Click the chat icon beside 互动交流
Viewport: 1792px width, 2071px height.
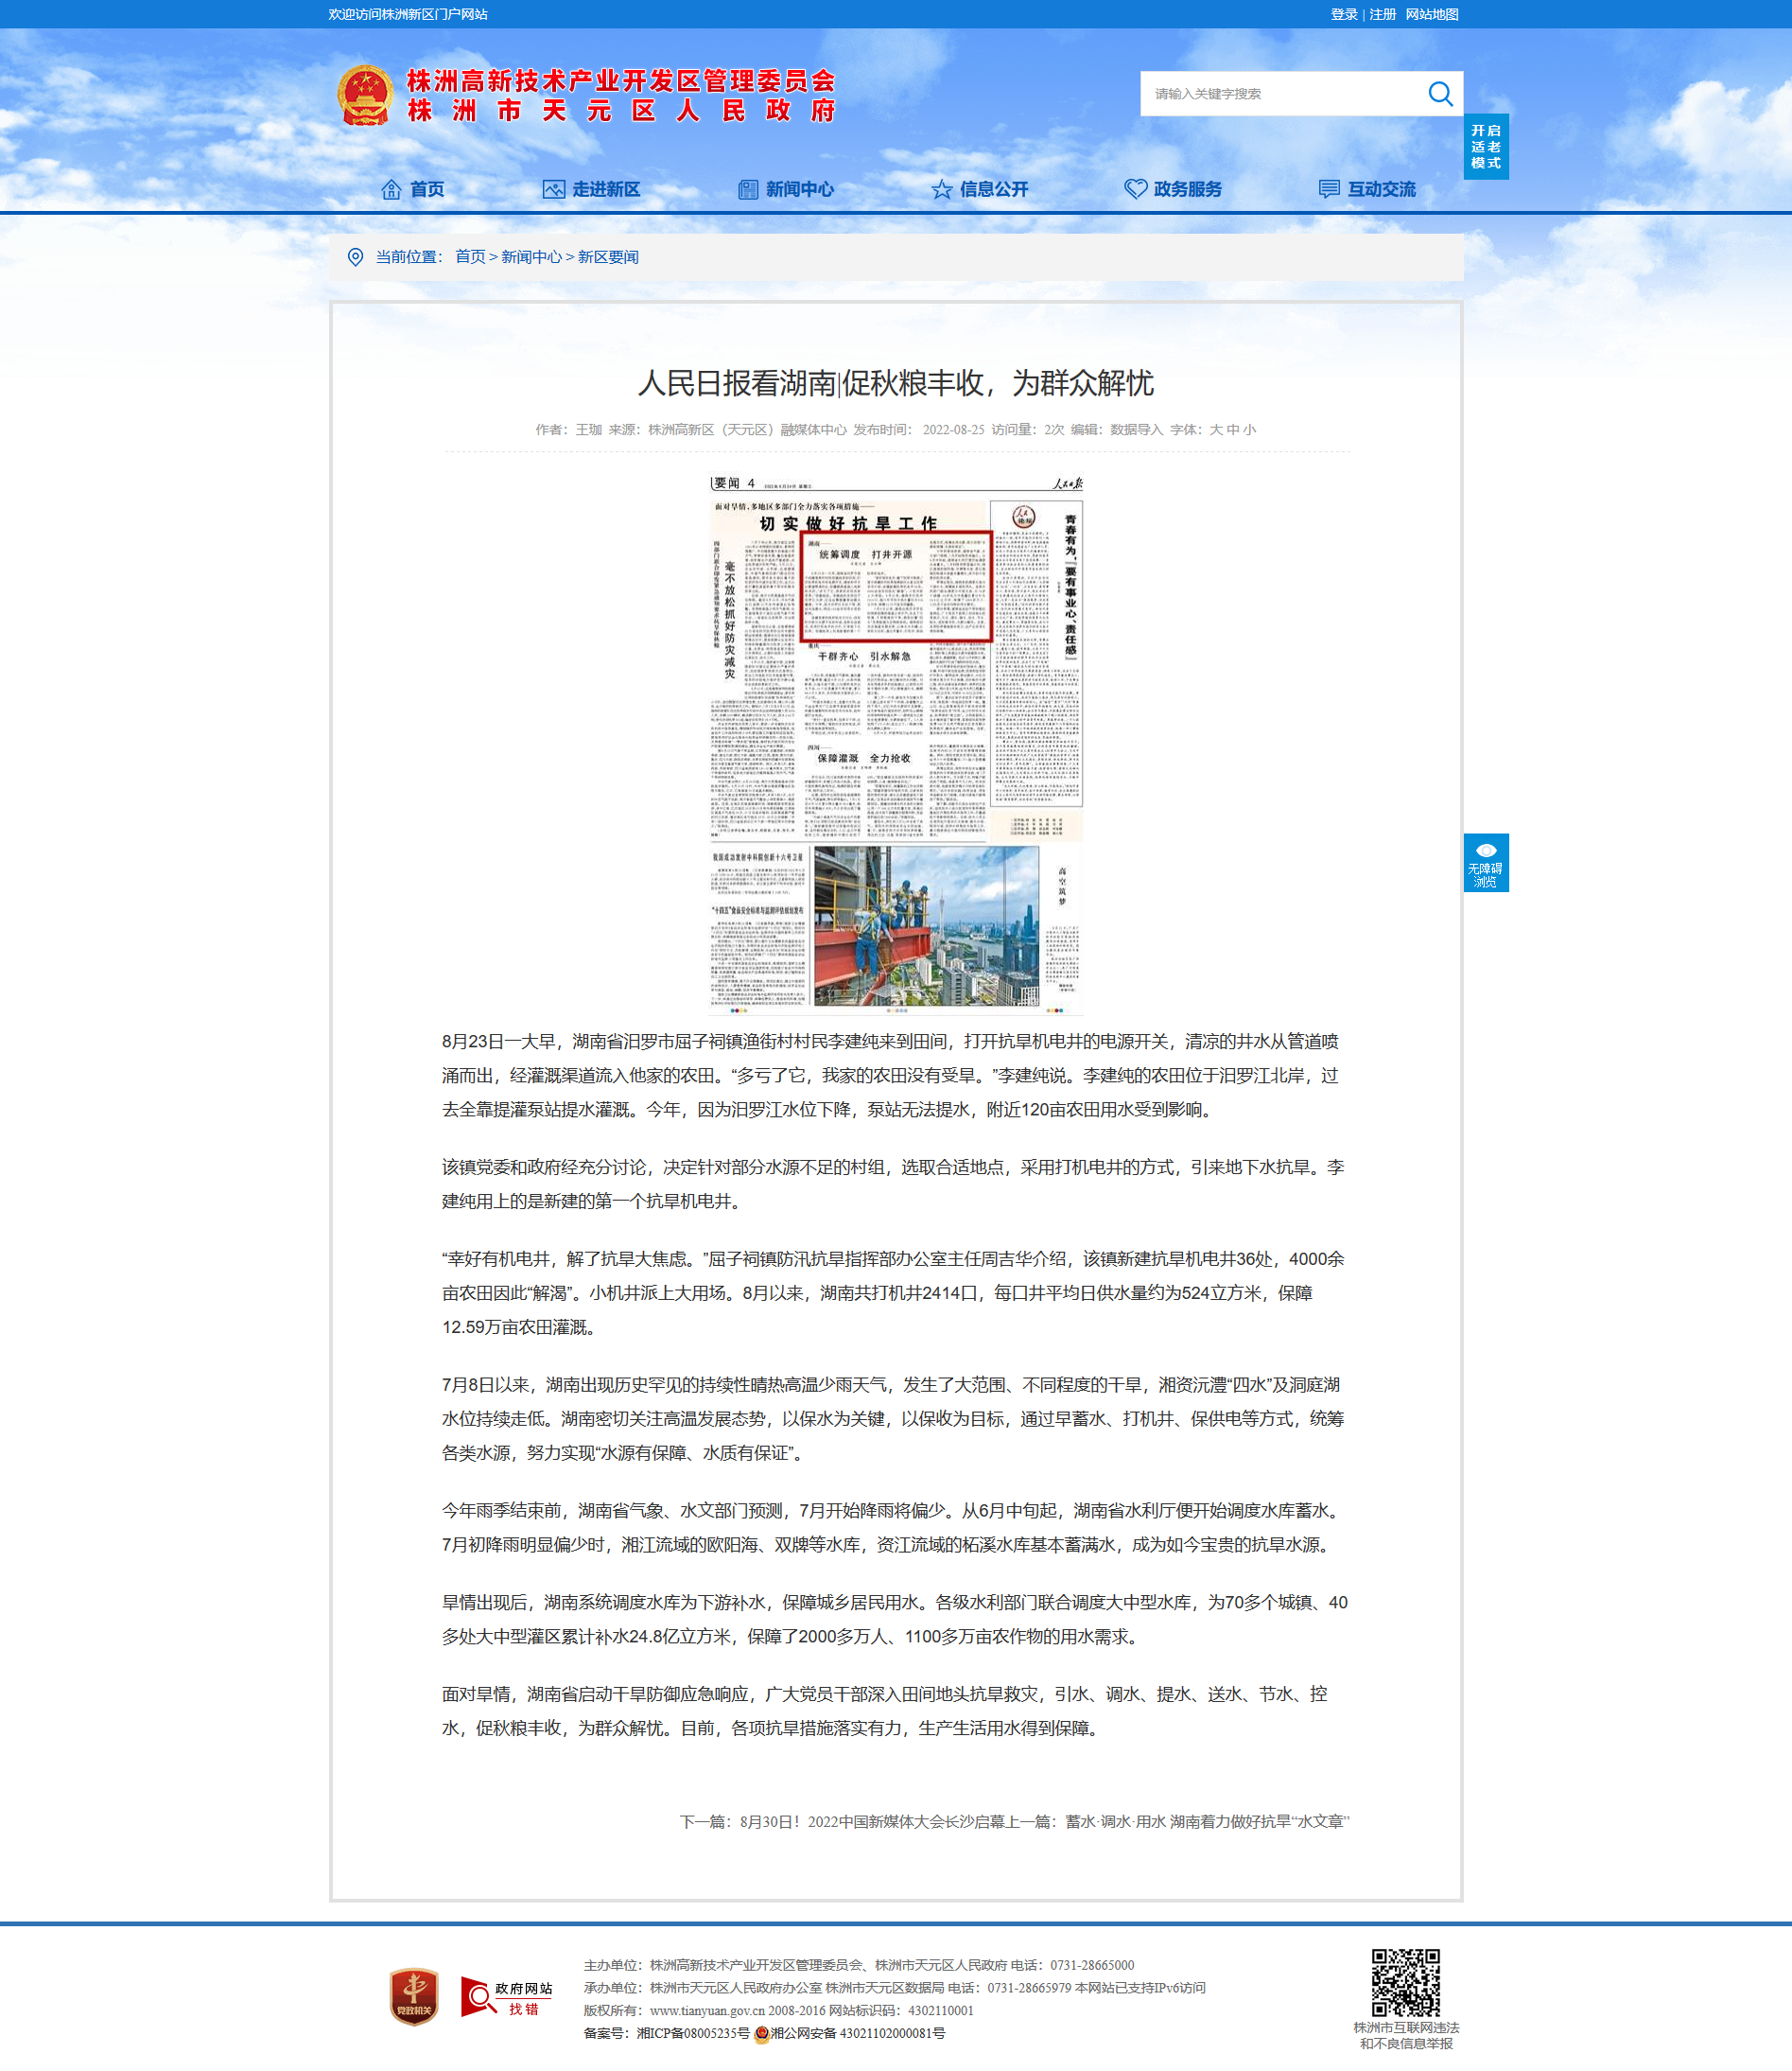(x=1329, y=189)
